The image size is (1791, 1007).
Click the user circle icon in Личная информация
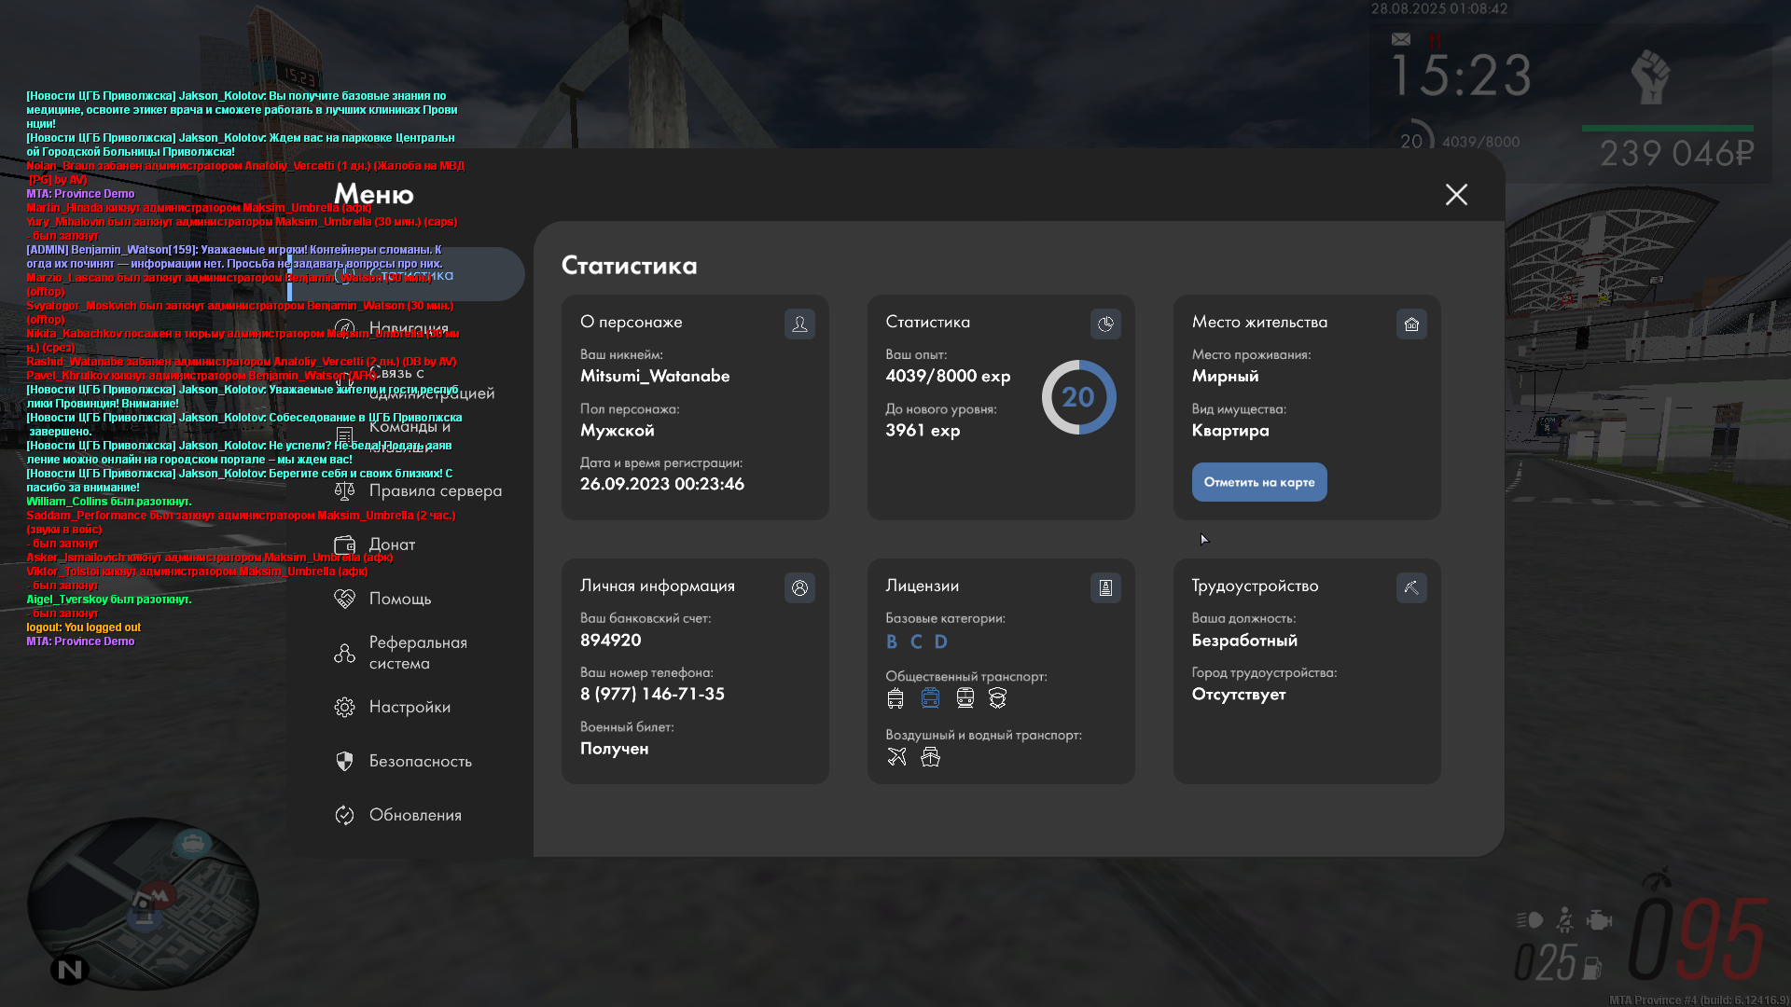click(799, 587)
